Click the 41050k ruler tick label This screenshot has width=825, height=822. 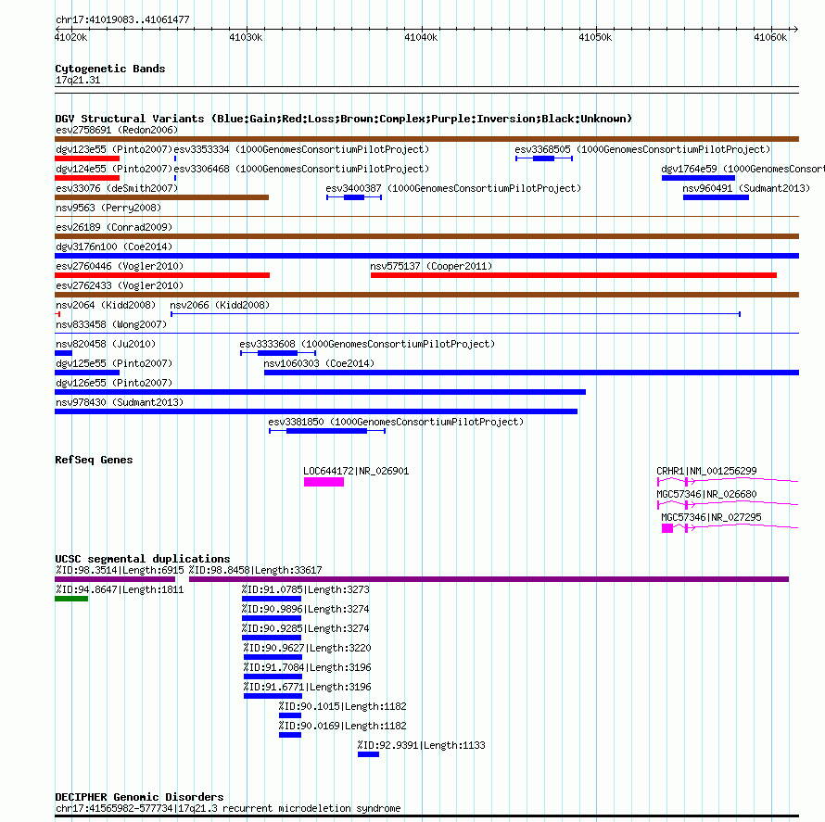point(595,37)
